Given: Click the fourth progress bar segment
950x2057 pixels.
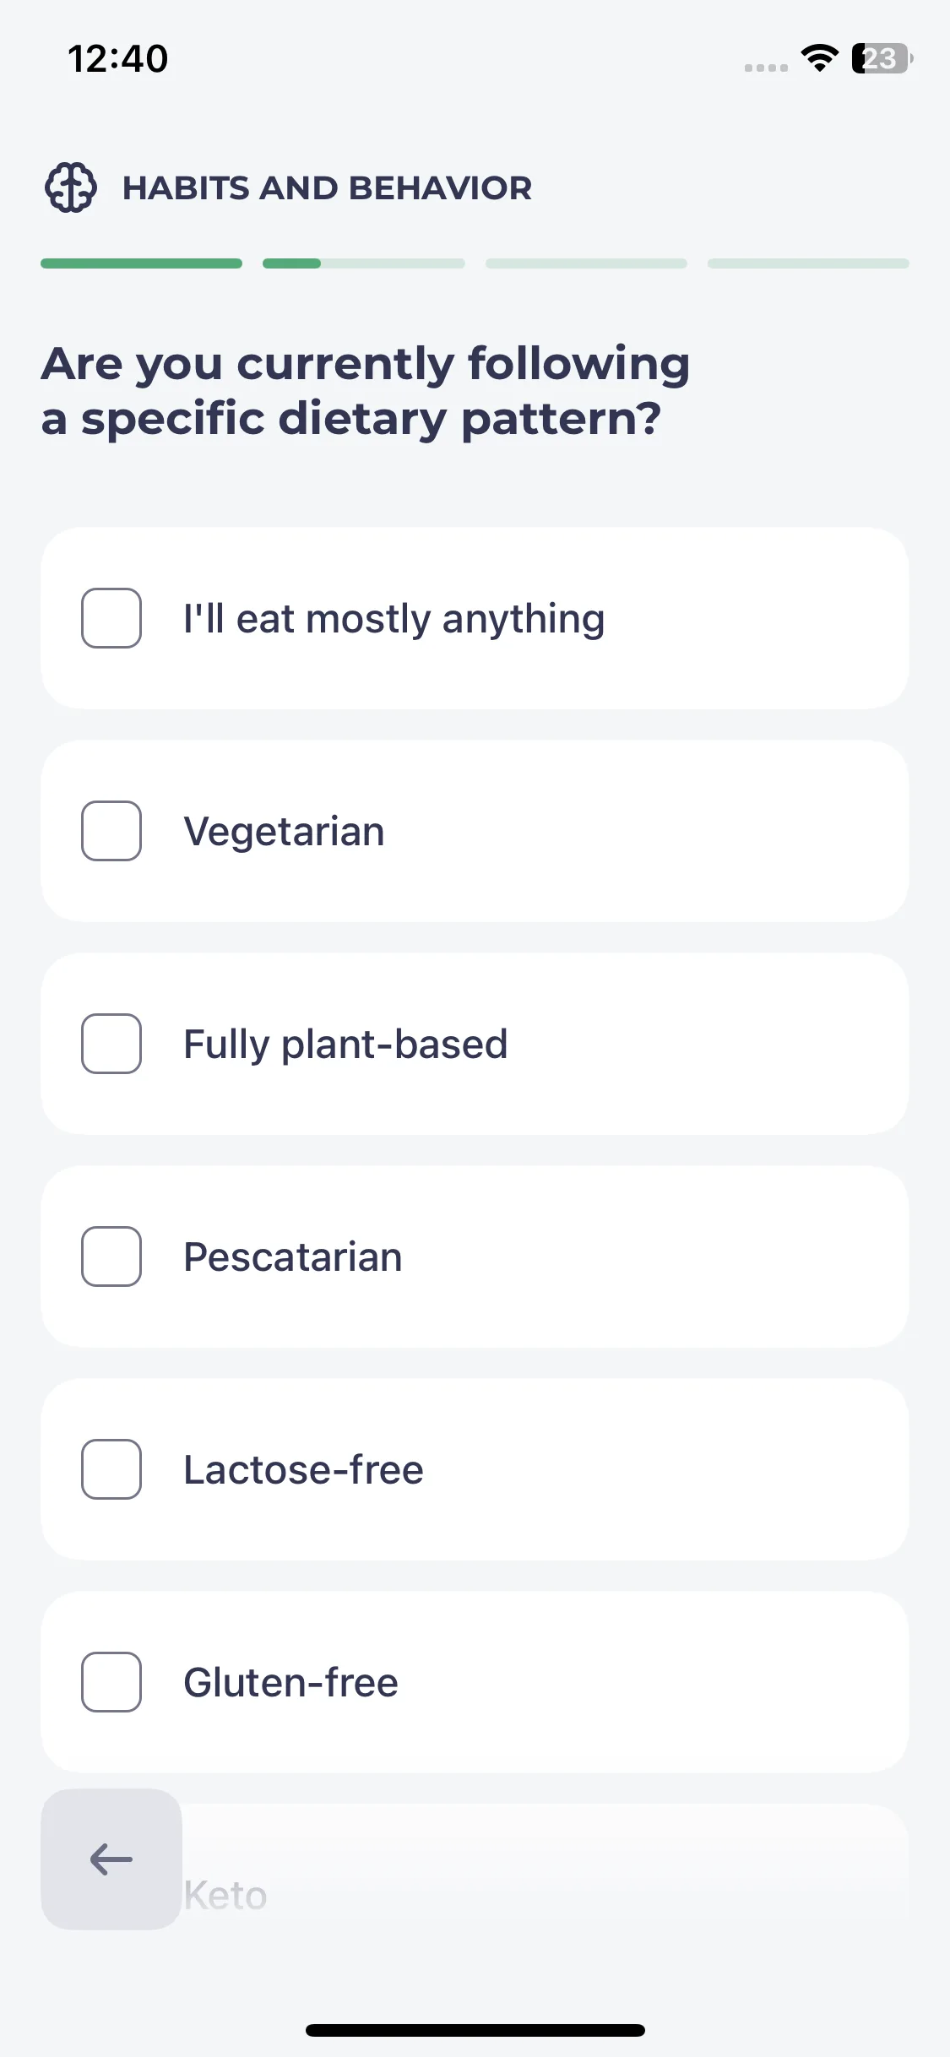Looking at the screenshot, I should pos(808,263).
